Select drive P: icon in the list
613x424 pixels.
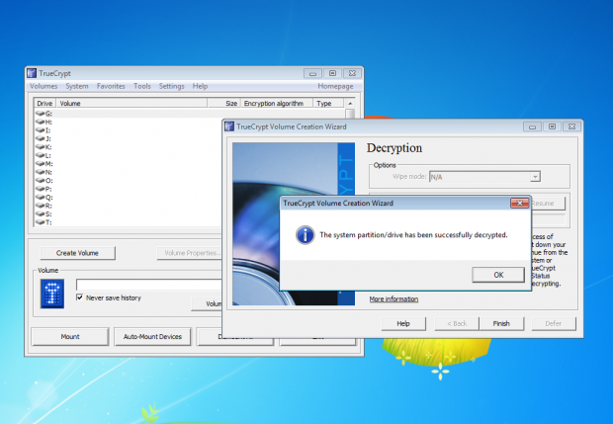[x=41, y=189]
